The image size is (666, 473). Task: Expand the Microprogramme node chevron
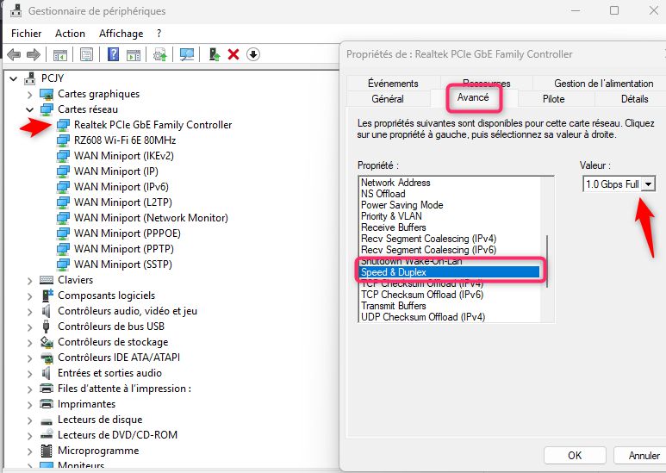(x=30, y=451)
